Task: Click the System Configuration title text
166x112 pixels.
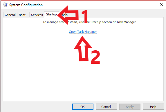Action: tap(26, 5)
